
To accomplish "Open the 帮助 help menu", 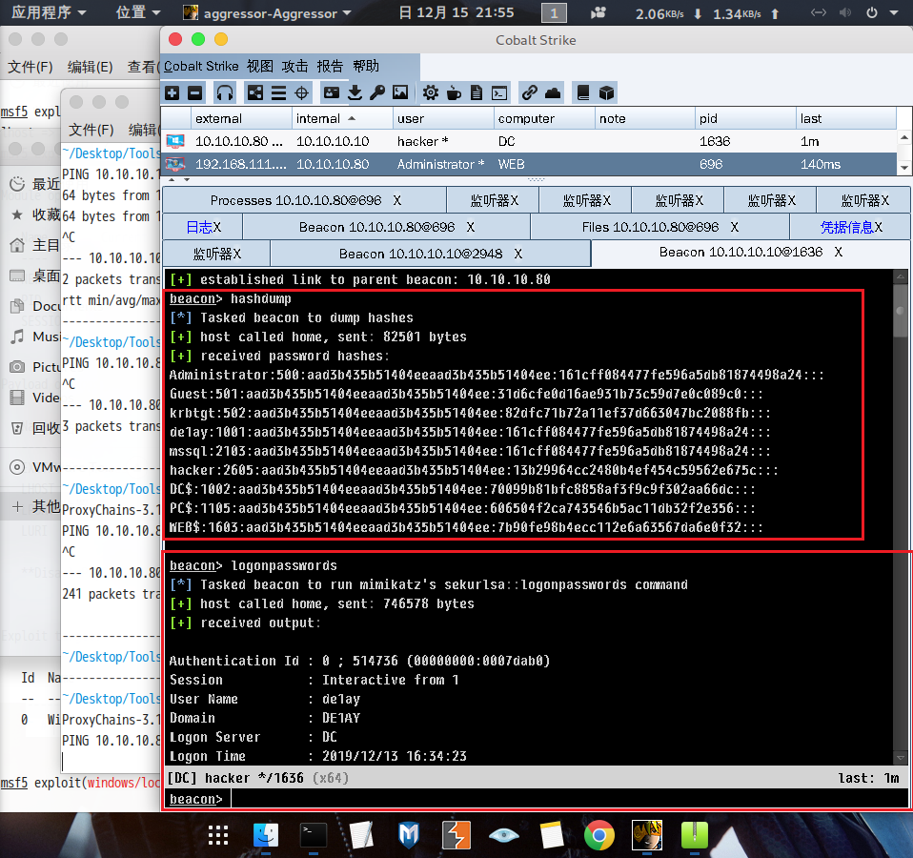I will (366, 66).
